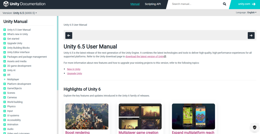Click the sidebar vertical scrollbar
Image resolution: width=260 pixels, height=134 pixels.
tap(58, 53)
